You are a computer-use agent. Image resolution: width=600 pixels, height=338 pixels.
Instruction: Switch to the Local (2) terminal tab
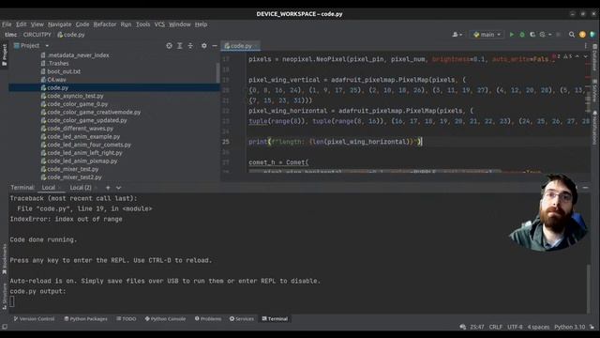pyautogui.click(x=81, y=188)
